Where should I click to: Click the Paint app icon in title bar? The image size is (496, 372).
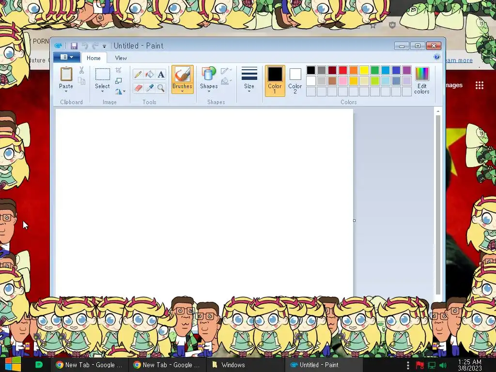tap(58, 46)
